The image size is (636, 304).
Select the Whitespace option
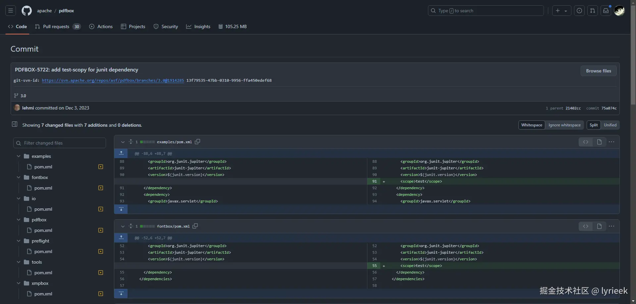coord(532,125)
